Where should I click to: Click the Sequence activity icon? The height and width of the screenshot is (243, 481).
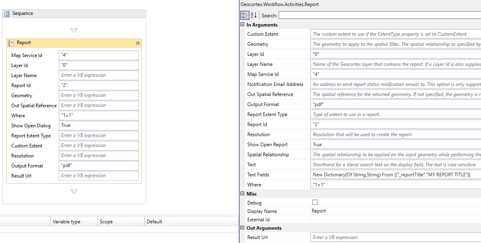[x=7, y=14]
